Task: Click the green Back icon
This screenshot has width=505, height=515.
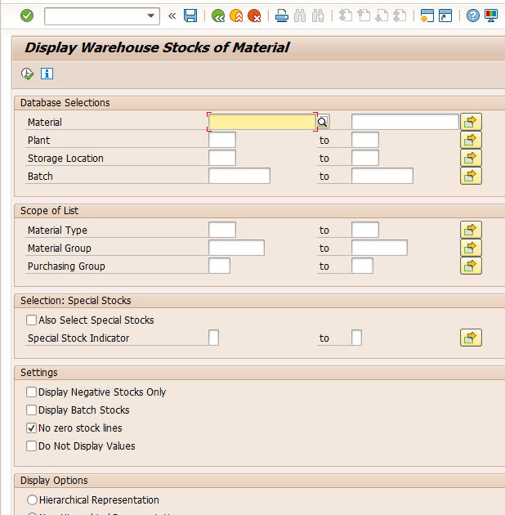Action: coord(218,16)
